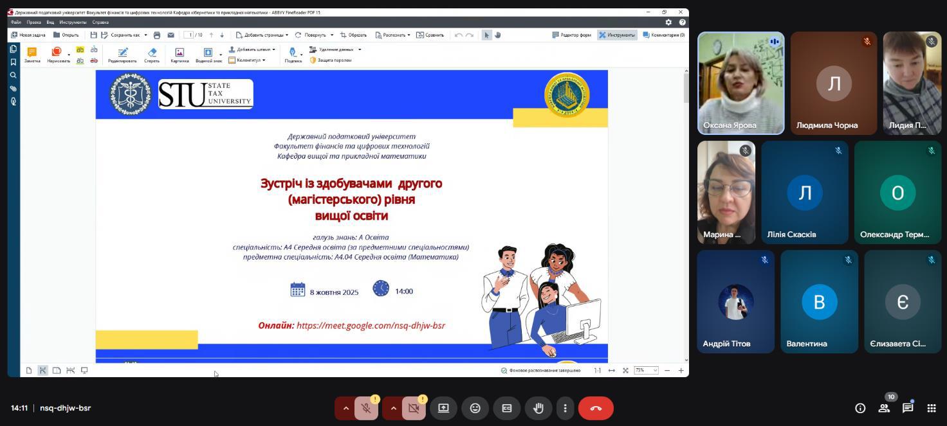Expand the Распознать dropdown
Viewport: 947px width, 426px height.
(x=393, y=35)
